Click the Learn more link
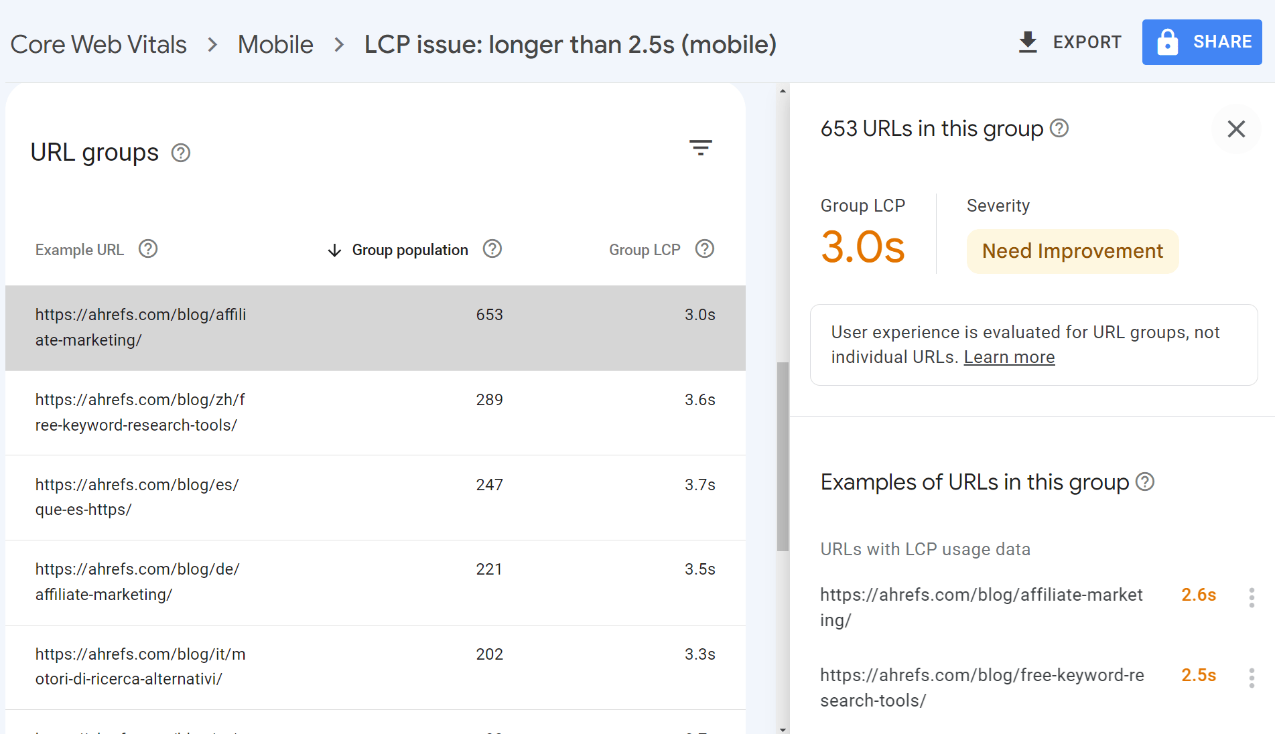Image resolution: width=1275 pixels, height=734 pixels. 1009,357
